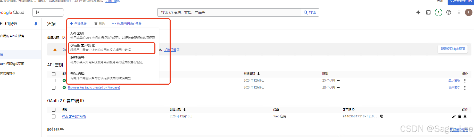Choose 服务账号 from create menu
The image size is (474, 137).
click(x=113, y=60)
